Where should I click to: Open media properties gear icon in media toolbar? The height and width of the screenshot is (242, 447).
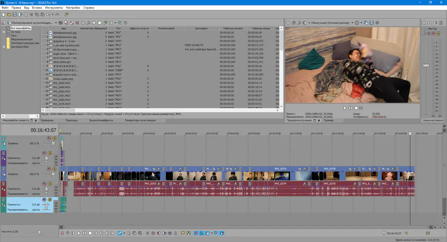(x=83, y=23)
